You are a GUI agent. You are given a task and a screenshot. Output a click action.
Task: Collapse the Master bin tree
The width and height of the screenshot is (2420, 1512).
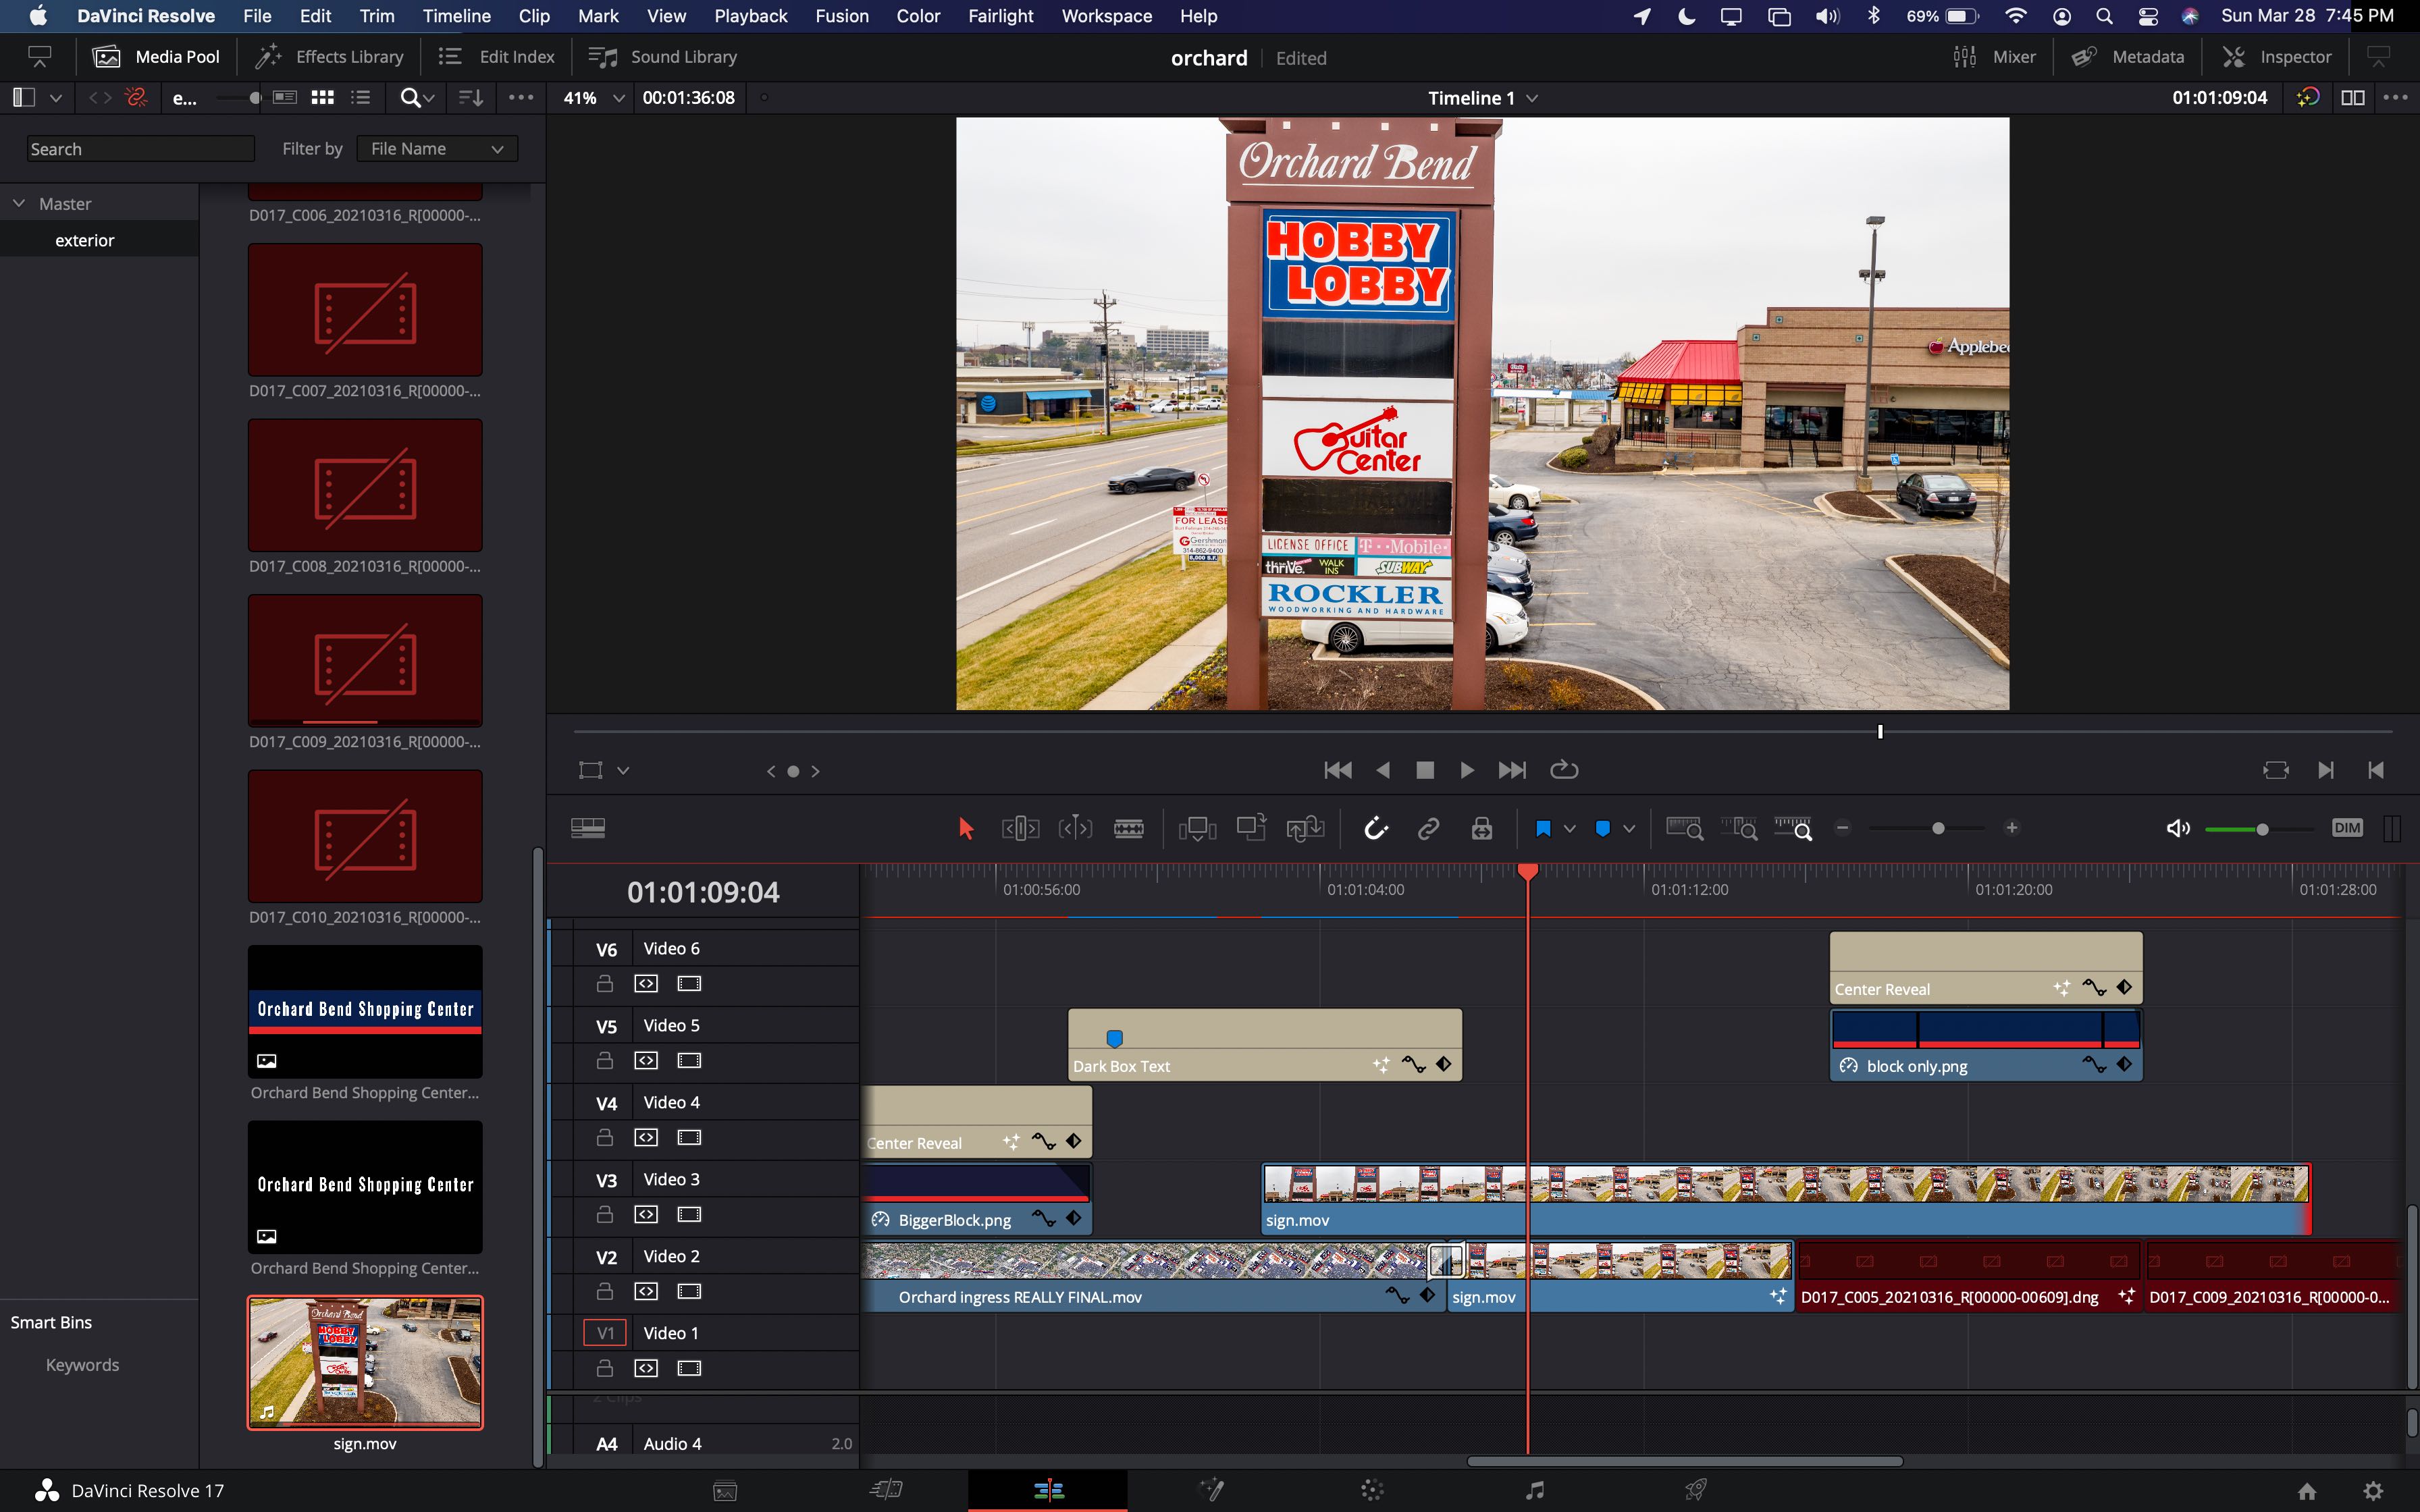[19, 203]
